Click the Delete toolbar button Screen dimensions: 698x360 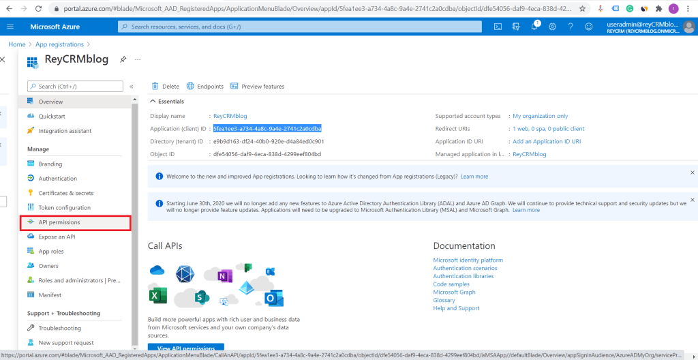coord(165,87)
